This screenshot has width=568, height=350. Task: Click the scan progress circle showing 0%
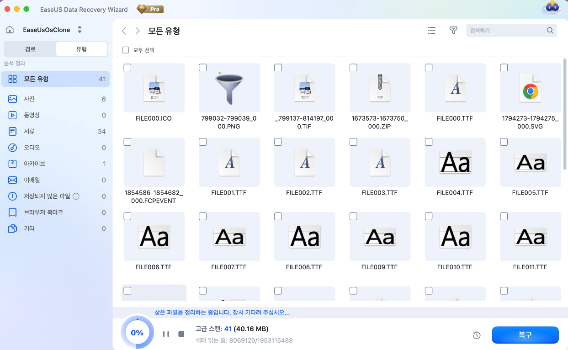click(x=137, y=333)
